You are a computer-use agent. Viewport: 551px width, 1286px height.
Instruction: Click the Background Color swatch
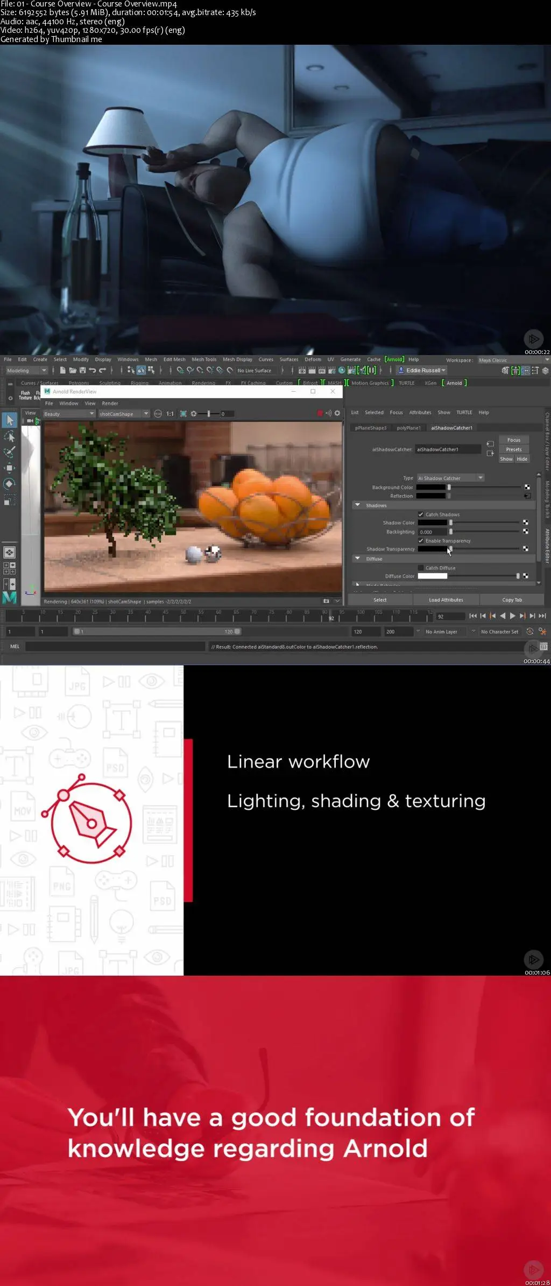pyautogui.click(x=431, y=487)
